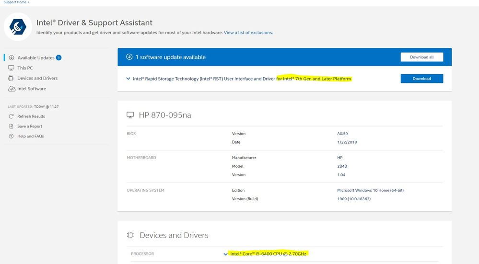
Task: Click the Microsoft Windows 10 Home (64-bit) text
Action: pos(371,190)
